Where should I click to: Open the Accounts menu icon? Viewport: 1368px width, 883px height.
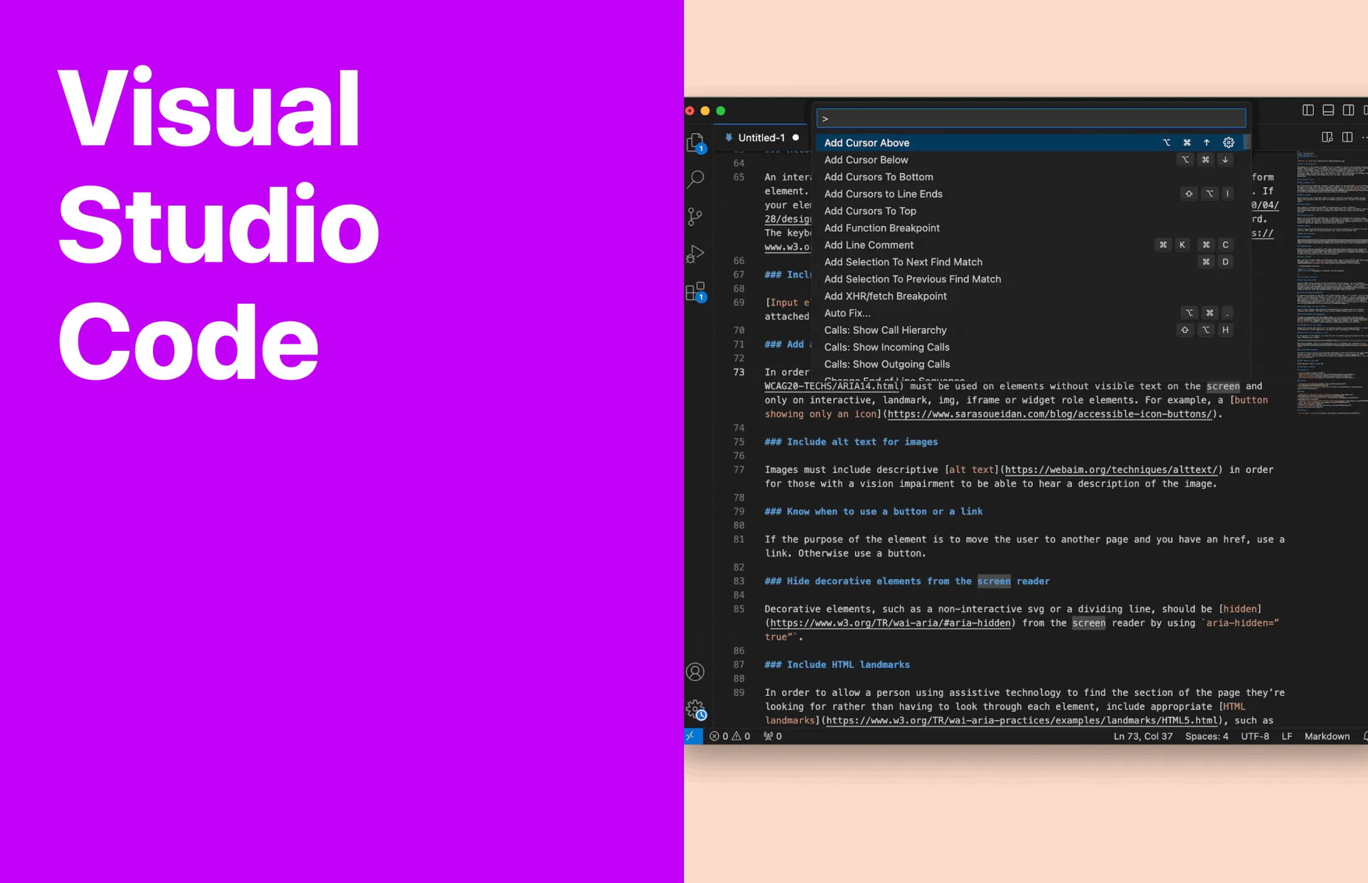click(x=695, y=672)
